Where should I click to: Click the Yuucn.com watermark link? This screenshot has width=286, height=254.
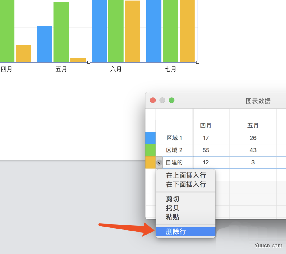point(269,245)
